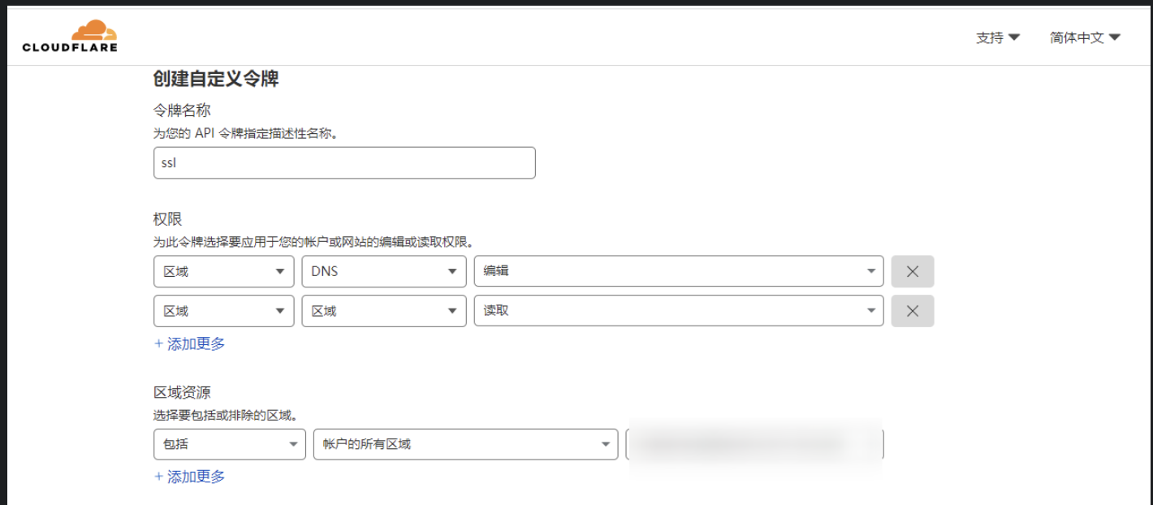Focus the token name field containing ssl

[344, 162]
